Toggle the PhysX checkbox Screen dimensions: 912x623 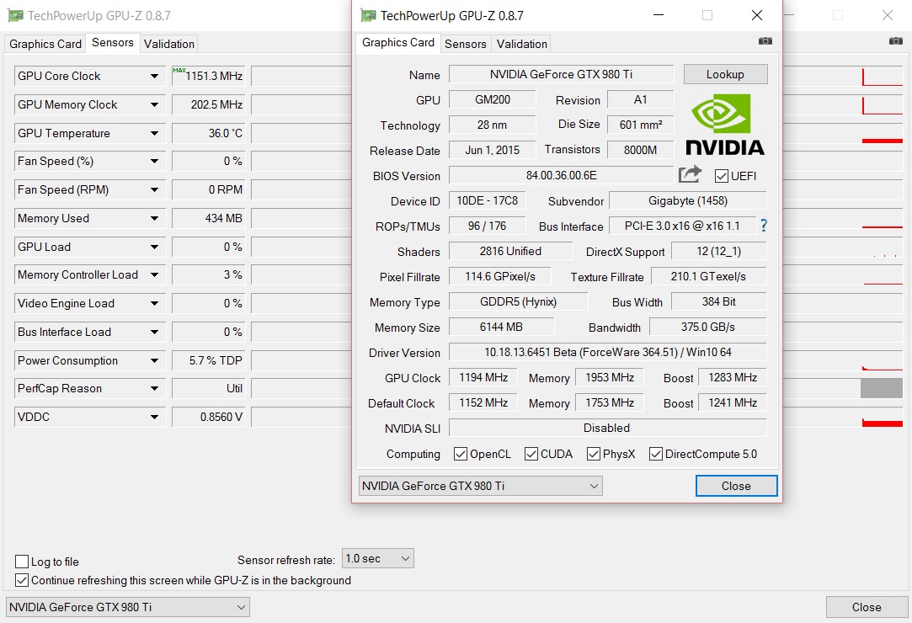[594, 454]
